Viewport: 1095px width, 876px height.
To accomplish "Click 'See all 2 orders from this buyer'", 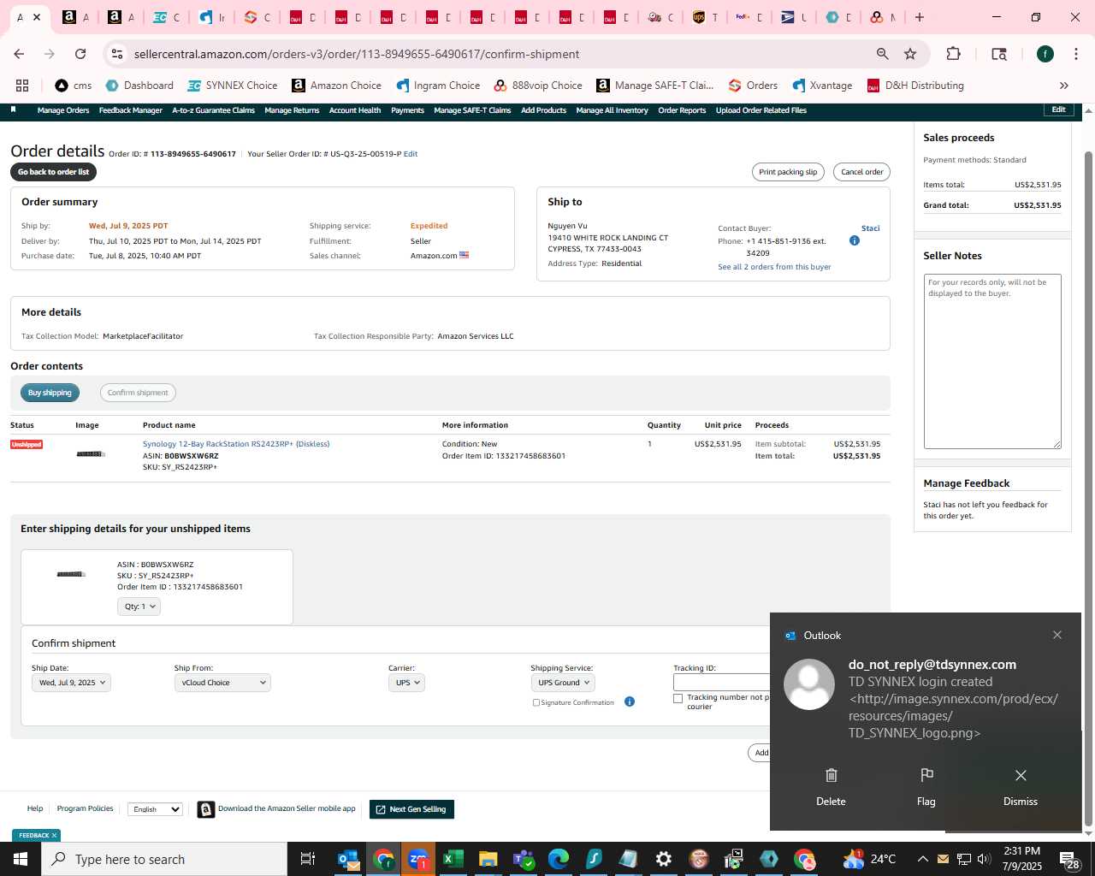I will [x=774, y=267].
